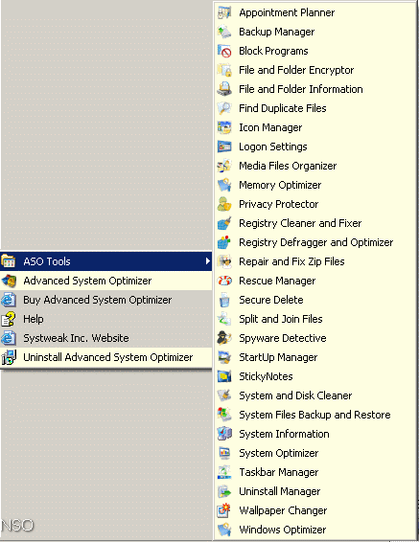Select Backup Manager text entry
Image resolution: width=419 pixels, height=542 pixels.
(277, 32)
